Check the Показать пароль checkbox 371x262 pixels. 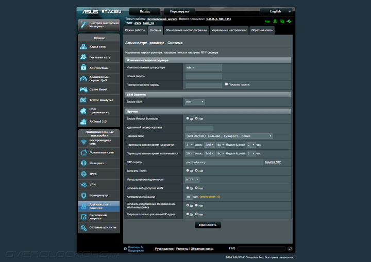(226, 84)
